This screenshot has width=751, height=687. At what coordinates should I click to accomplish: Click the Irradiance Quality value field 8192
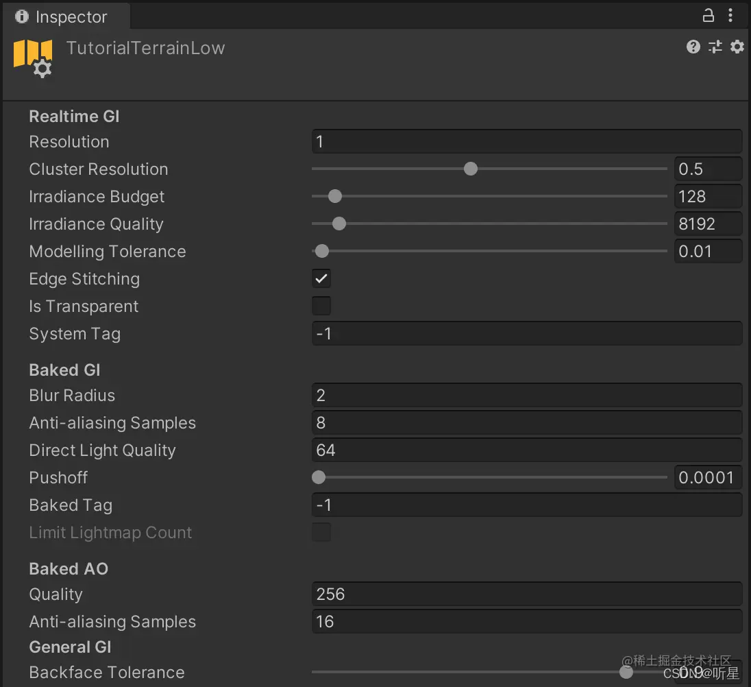709,224
